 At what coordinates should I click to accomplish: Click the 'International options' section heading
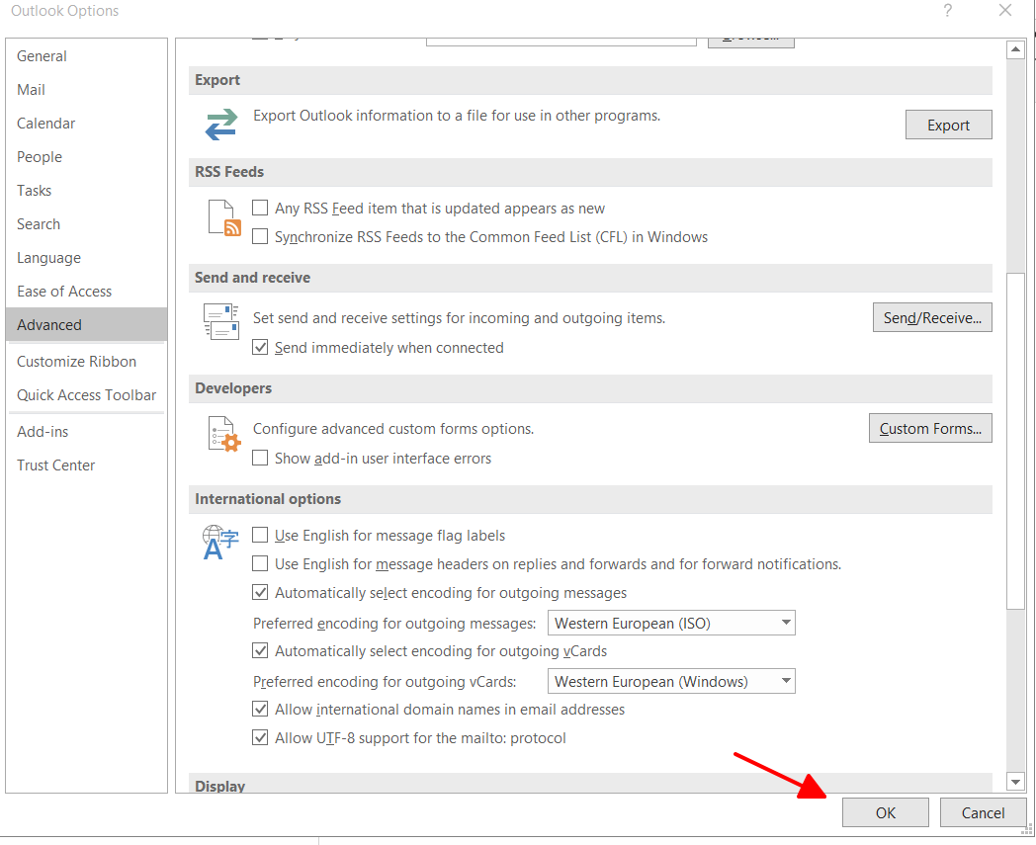(268, 499)
